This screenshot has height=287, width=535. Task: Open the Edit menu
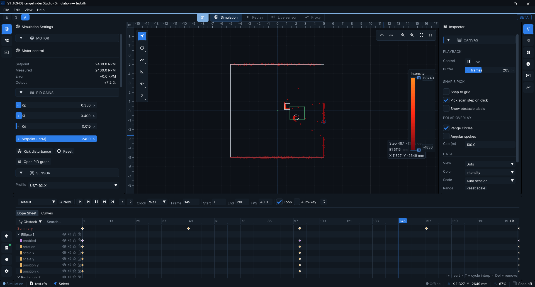[17, 10]
